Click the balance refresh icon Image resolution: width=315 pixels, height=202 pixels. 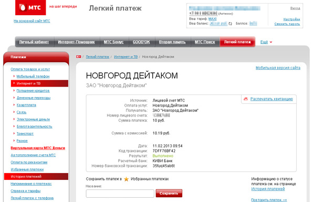(230, 24)
